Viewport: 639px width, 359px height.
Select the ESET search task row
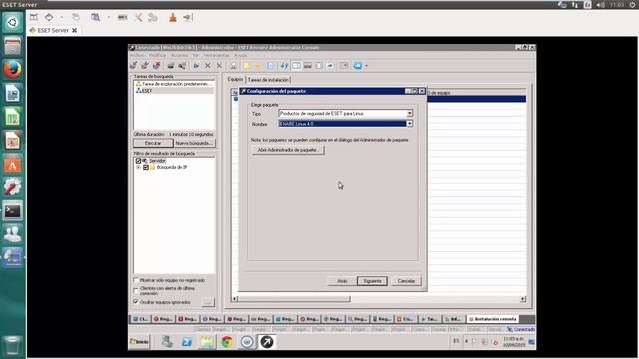click(x=174, y=91)
